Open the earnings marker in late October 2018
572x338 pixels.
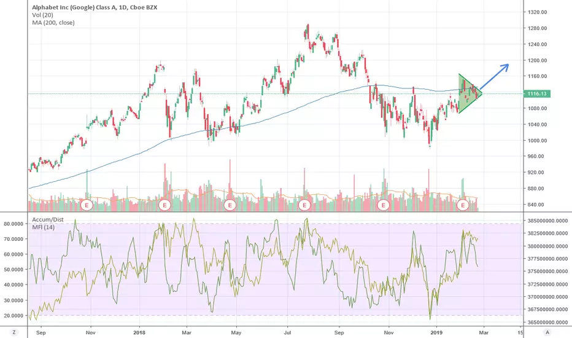coord(384,205)
